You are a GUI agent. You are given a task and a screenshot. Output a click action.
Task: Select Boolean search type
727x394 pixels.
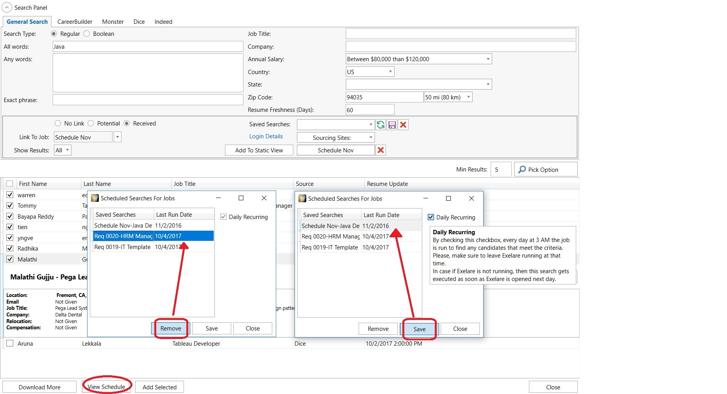[x=87, y=34]
